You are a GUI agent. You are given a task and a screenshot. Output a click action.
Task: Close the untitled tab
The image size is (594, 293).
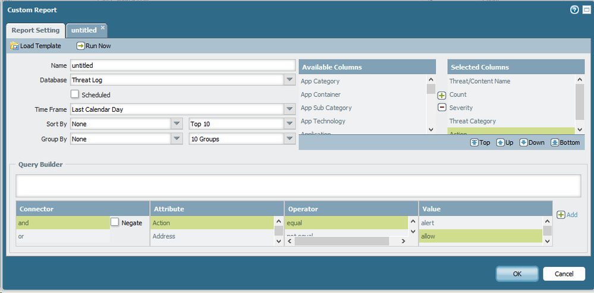tap(102, 27)
